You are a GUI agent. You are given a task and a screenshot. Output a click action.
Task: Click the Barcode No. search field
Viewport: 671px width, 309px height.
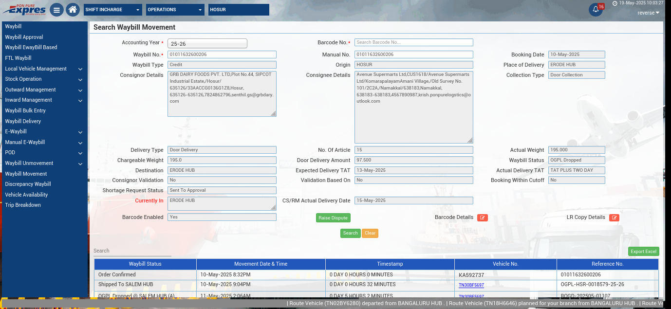tap(413, 42)
